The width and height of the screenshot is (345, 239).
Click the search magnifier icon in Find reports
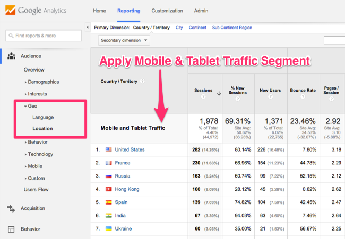click(11, 36)
